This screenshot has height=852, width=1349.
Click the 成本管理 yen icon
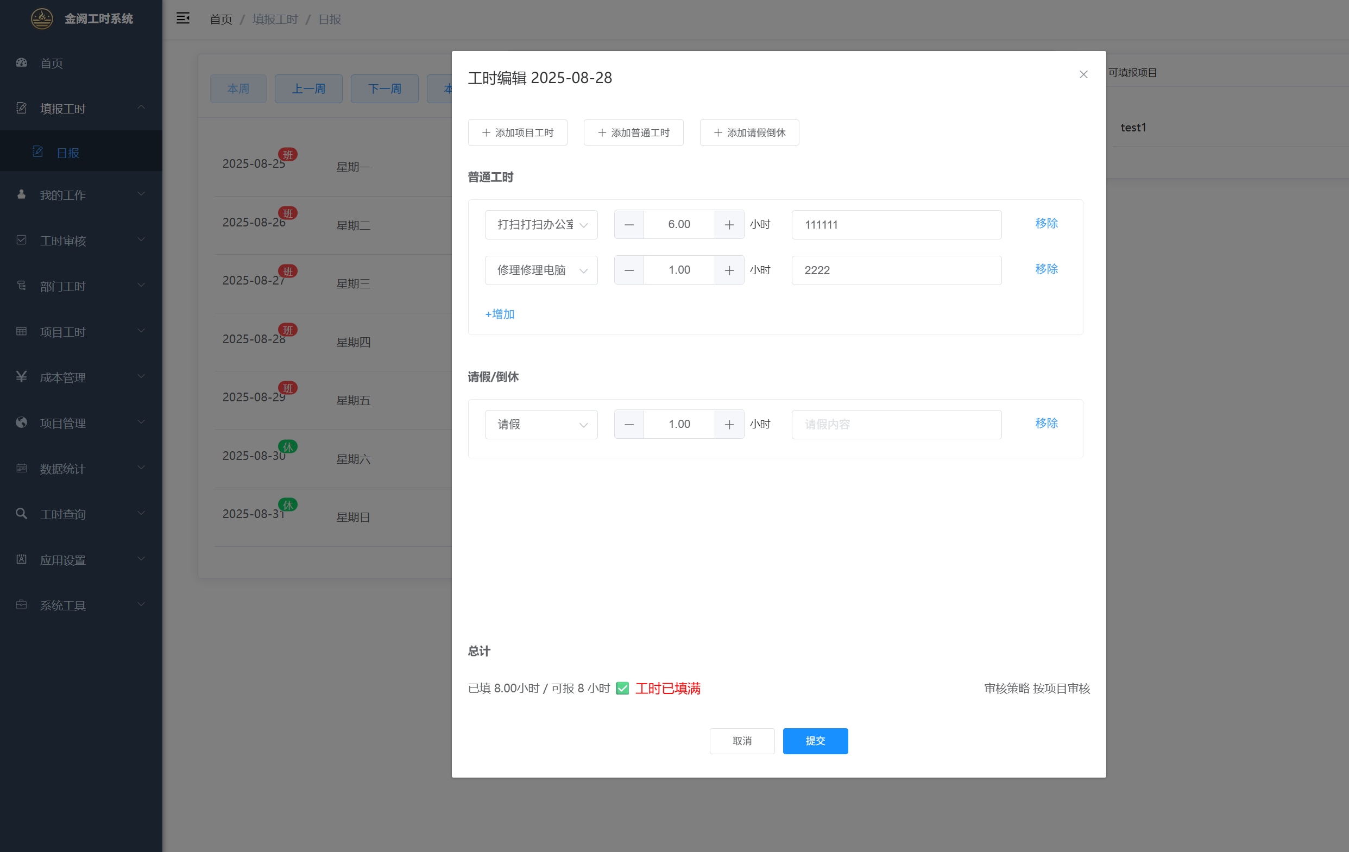pyautogui.click(x=21, y=377)
